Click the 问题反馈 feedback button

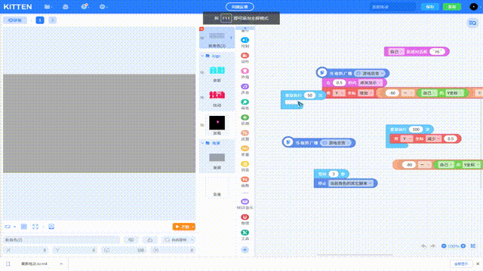click(x=240, y=7)
